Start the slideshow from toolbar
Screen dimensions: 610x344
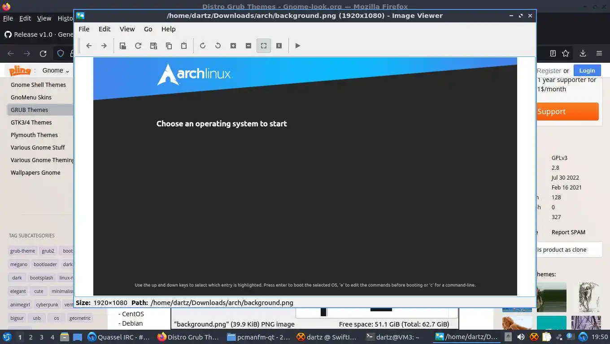(x=298, y=46)
